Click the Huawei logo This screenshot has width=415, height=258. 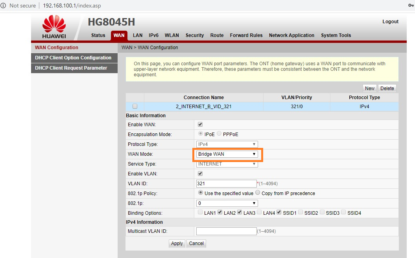pyautogui.click(x=54, y=27)
